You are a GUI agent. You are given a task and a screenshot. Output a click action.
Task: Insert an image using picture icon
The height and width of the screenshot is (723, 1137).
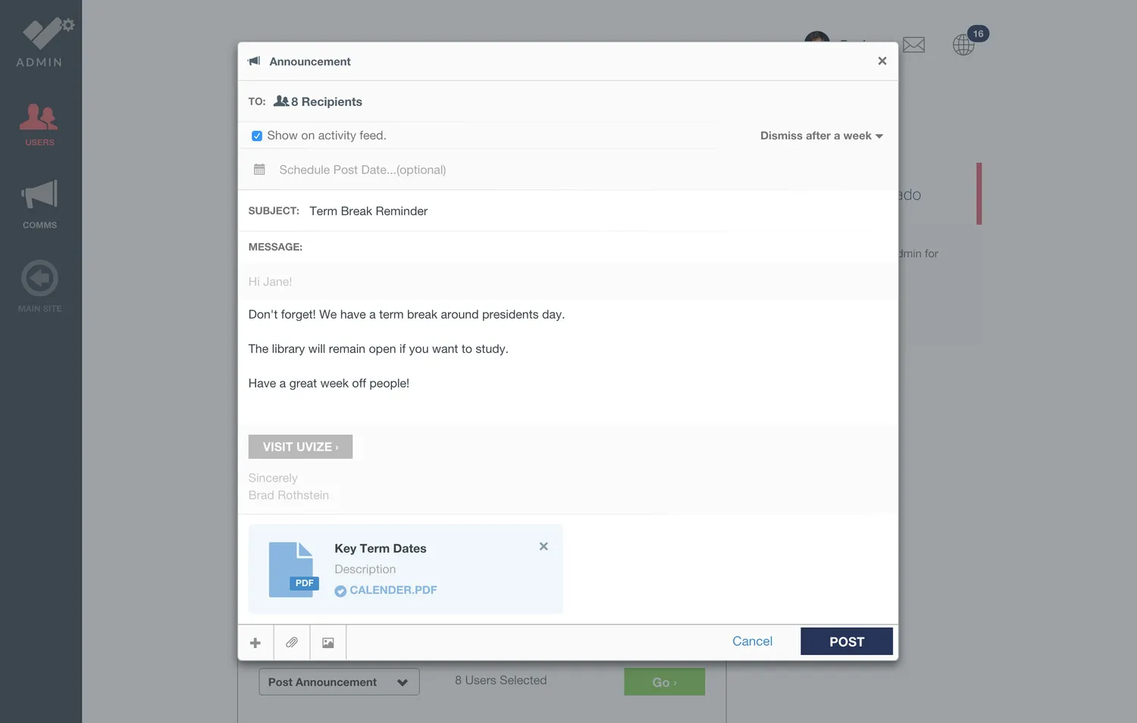click(x=328, y=643)
